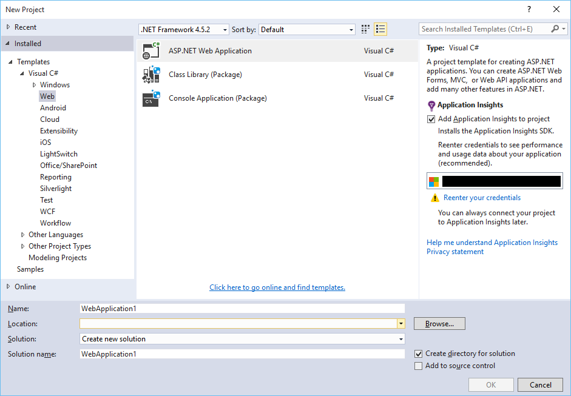The height and width of the screenshot is (396, 571).
Task: Select Console Application (Package) template row
Action: (277, 98)
